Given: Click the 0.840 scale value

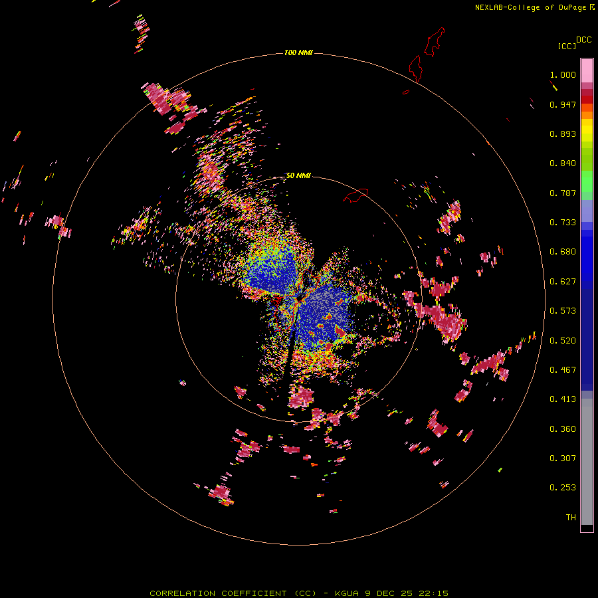Looking at the screenshot, I should pos(563,163).
